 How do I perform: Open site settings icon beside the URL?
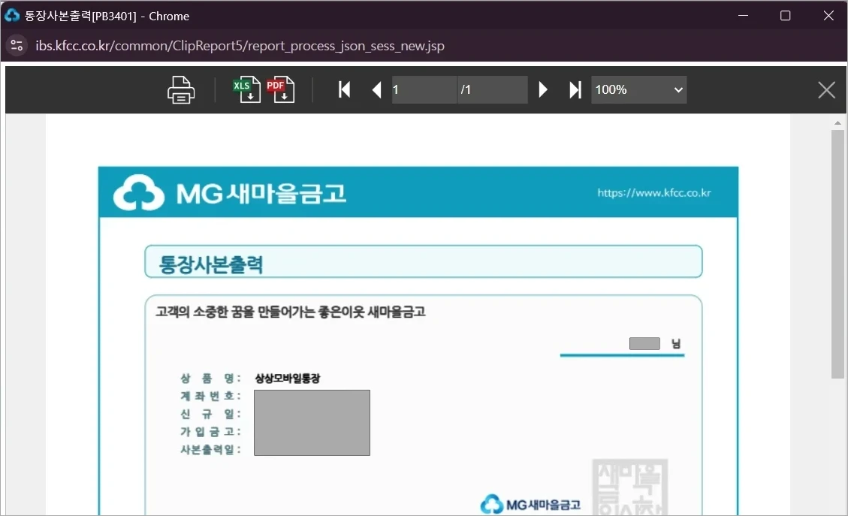coord(17,45)
